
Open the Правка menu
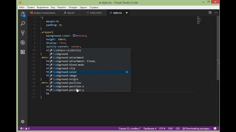tap(31, 7)
